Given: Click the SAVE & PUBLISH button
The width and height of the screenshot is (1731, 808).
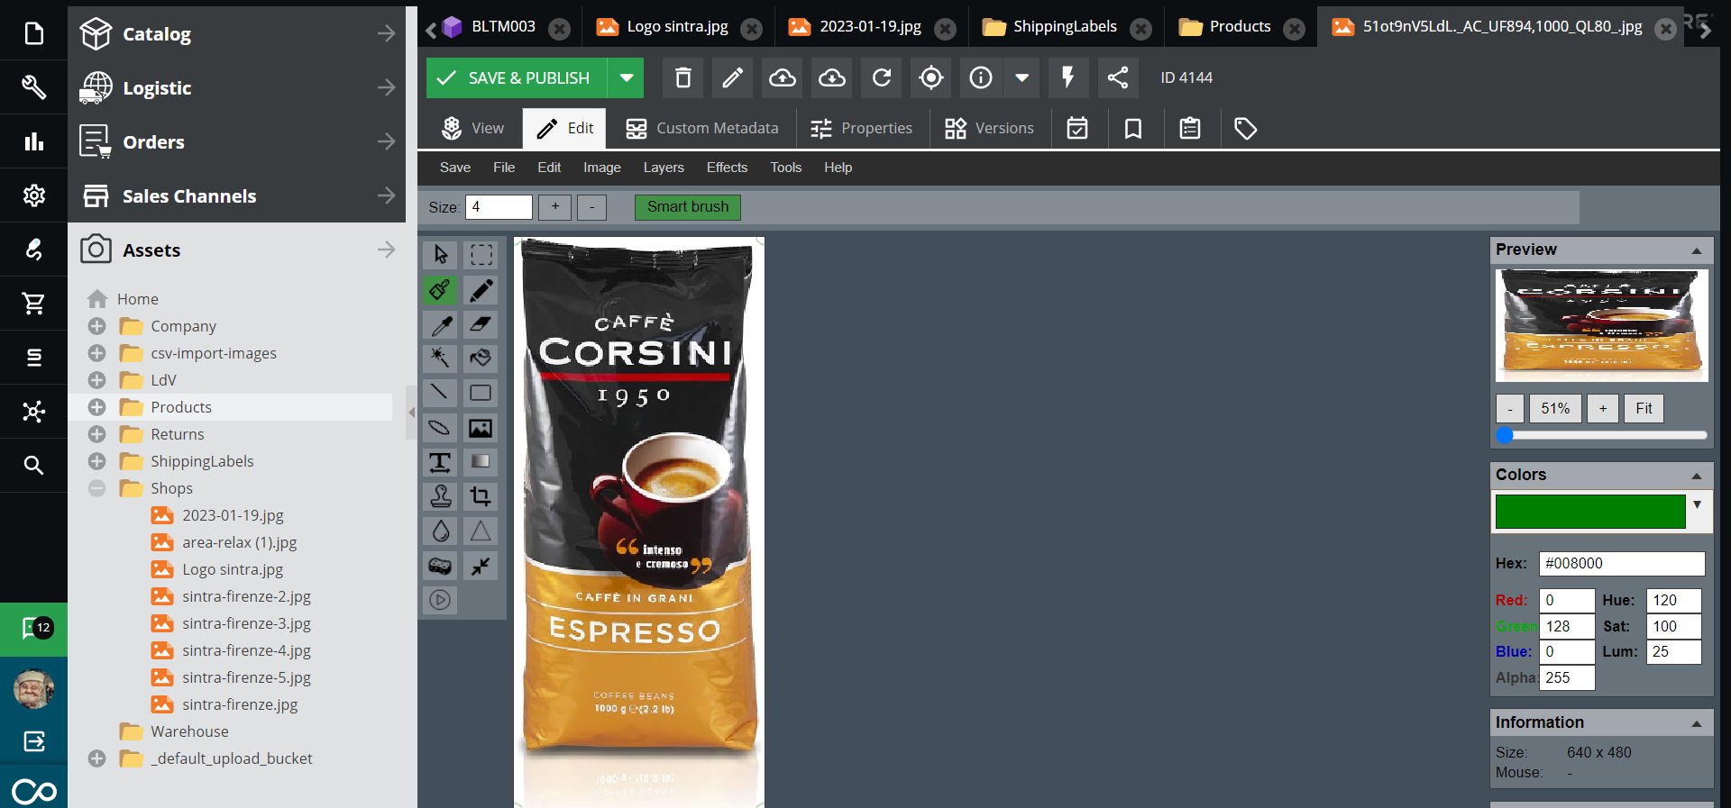Looking at the screenshot, I should tap(517, 78).
